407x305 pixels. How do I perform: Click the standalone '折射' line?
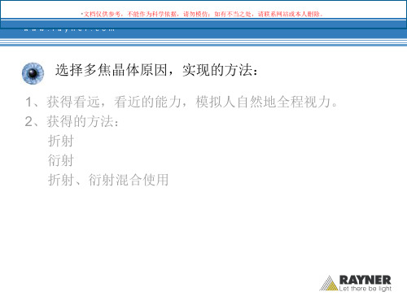[x=61, y=141]
